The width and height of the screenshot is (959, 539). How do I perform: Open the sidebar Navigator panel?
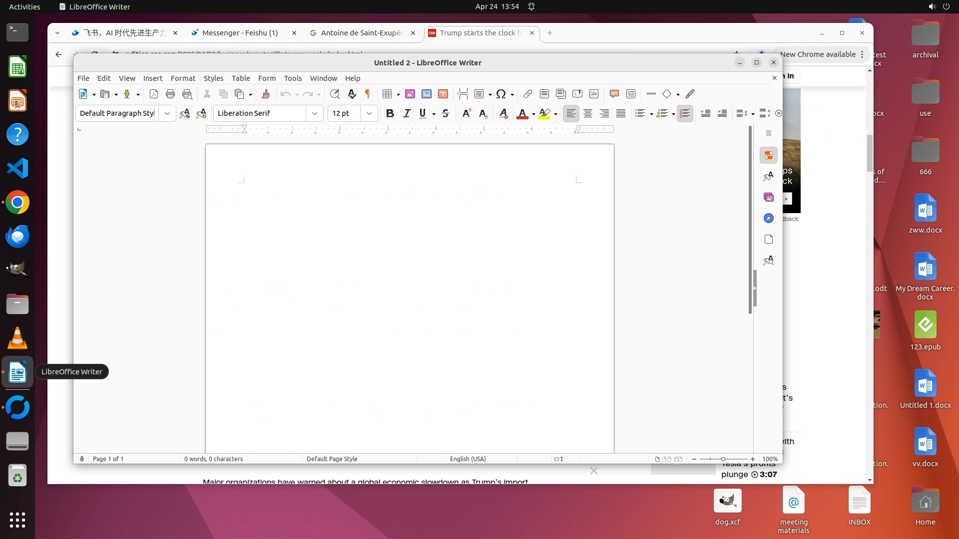(x=769, y=219)
